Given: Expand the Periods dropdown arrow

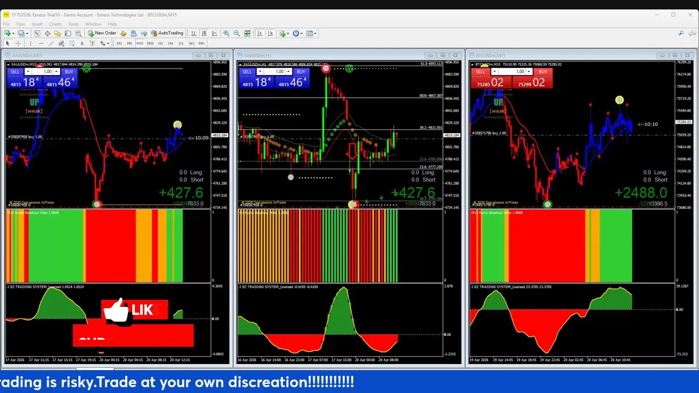Looking at the screenshot, I should click(301, 33).
